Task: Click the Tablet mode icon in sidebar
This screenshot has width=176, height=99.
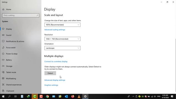Action: [3, 72]
